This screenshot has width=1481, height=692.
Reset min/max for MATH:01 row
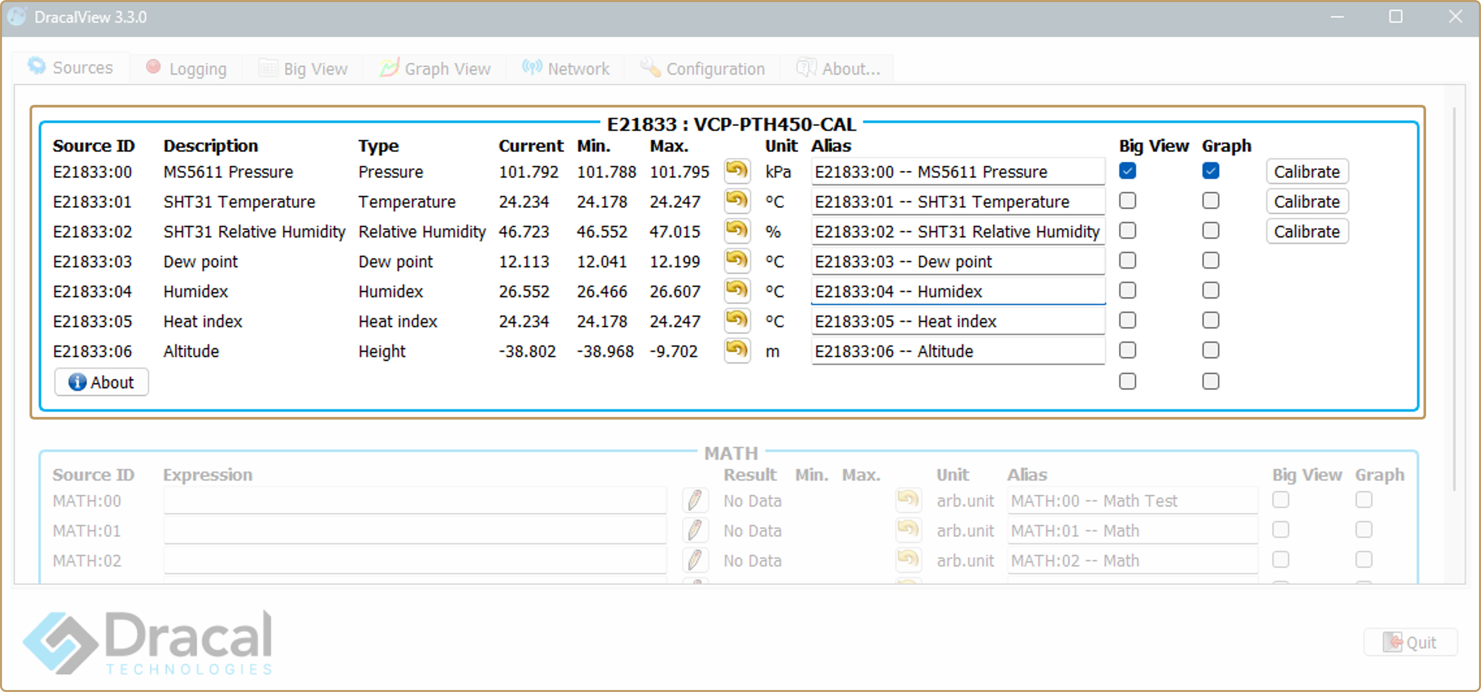pos(908,530)
